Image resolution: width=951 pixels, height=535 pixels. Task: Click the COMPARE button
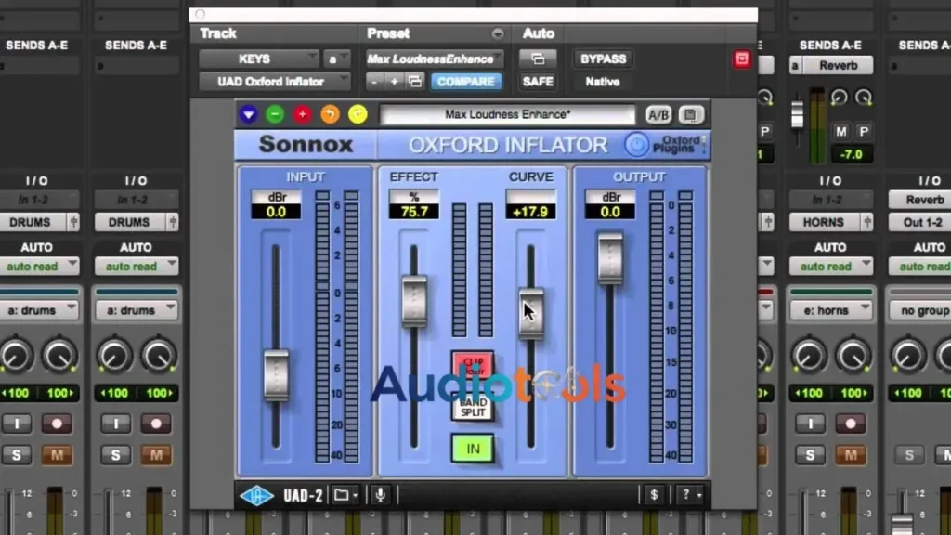click(x=466, y=82)
